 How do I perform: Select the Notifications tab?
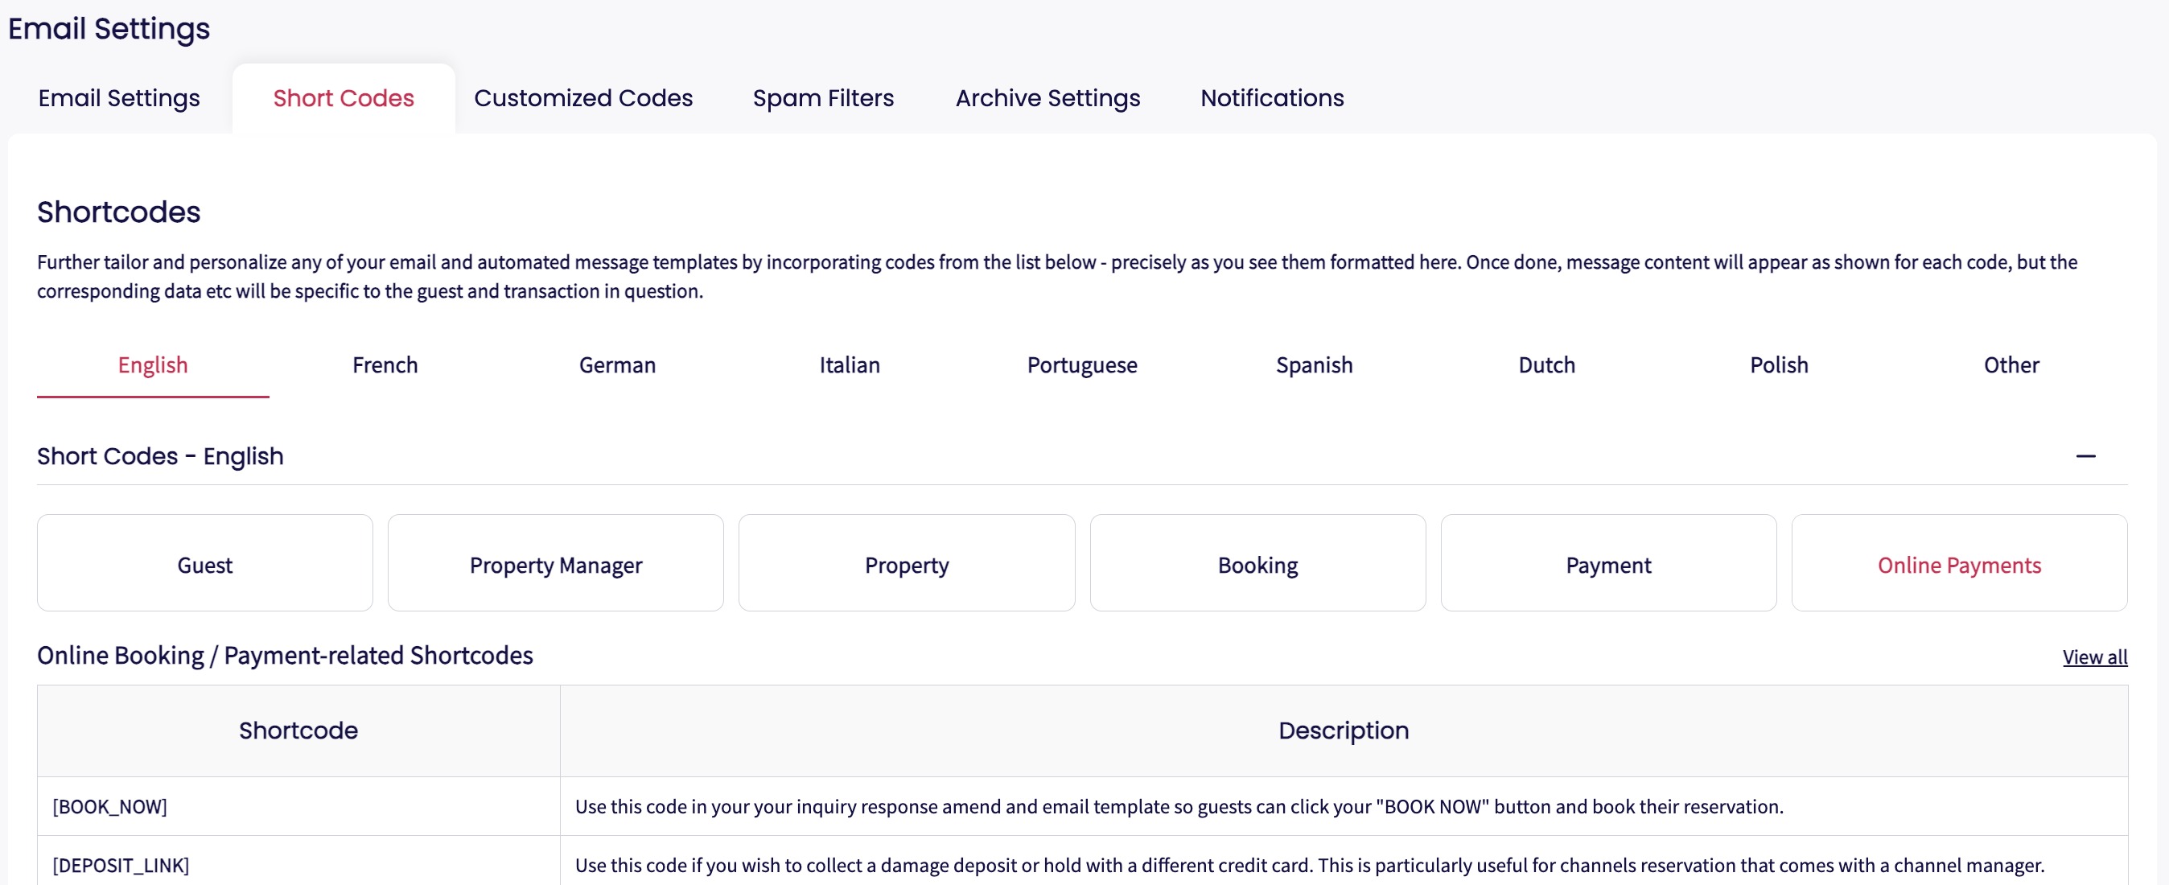1271,98
